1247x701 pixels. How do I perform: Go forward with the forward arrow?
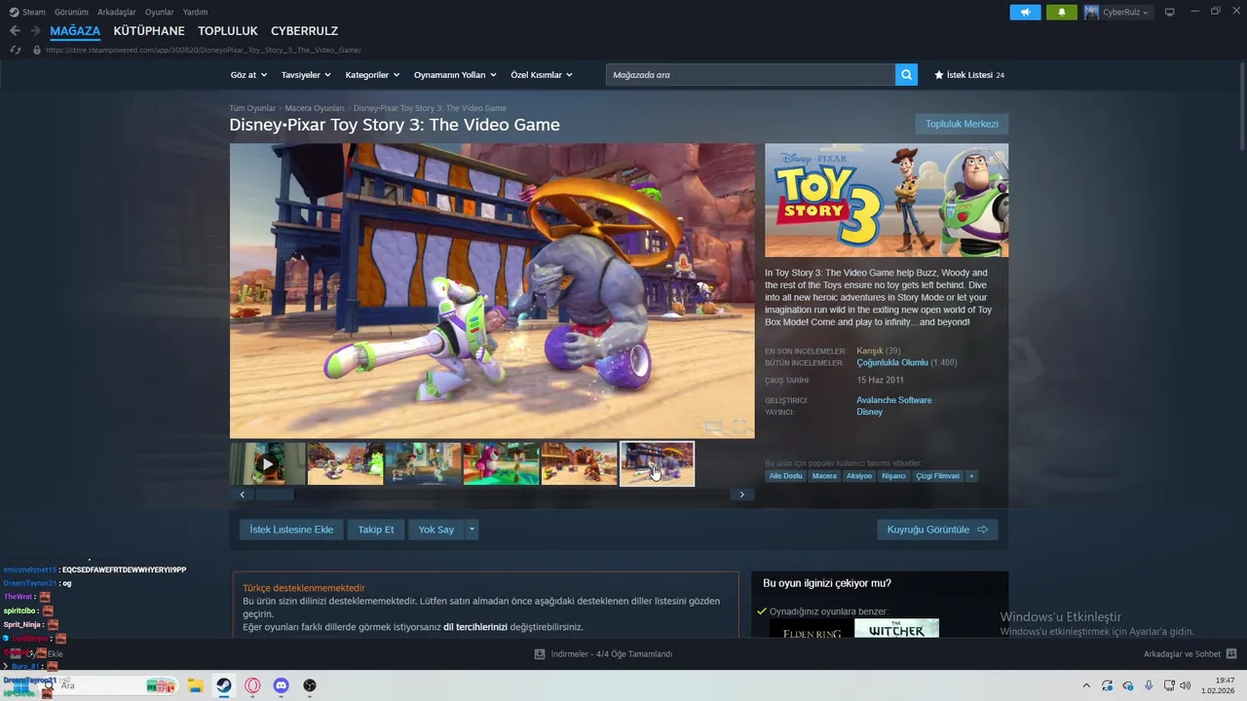tap(35, 31)
